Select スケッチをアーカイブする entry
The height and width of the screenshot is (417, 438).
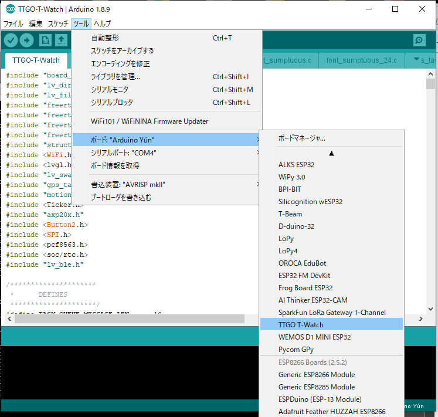point(166,51)
